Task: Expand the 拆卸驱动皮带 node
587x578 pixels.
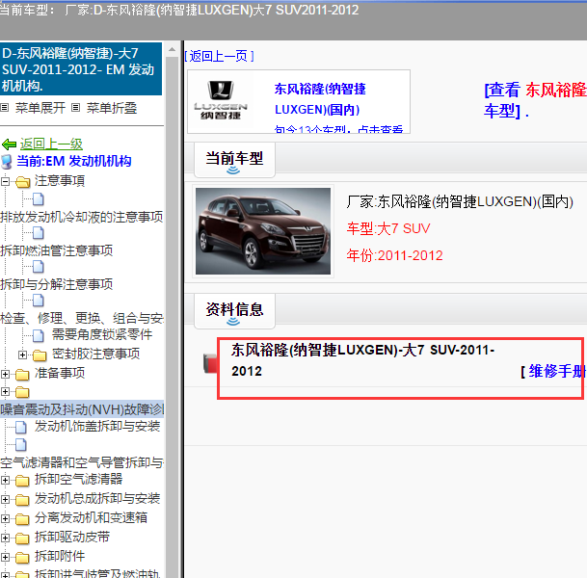Action: [5, 538]
